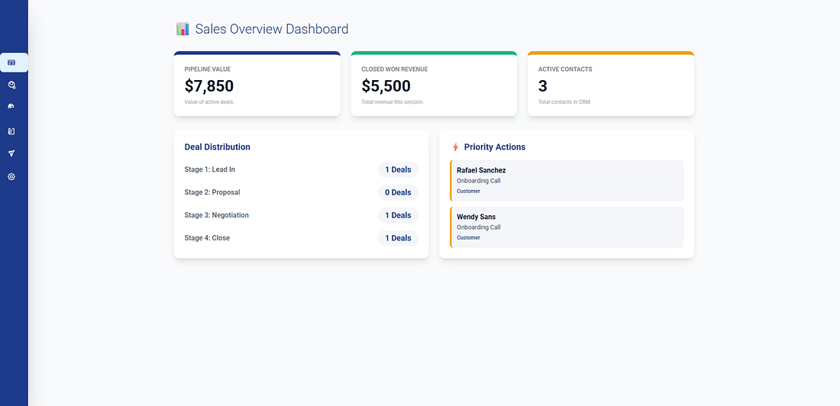840x406 pixels.
Task: Click the Stage 1: Lead In label
Action: (x=209, y=169)
